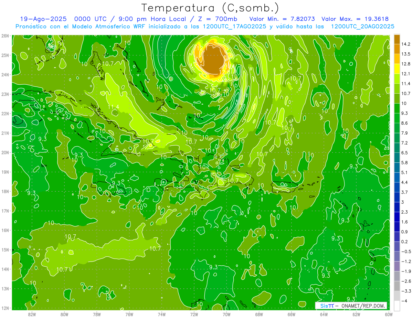This screenshot has height=319, width=413.
Task: Click the 62W longitude axis label
Action: click(x=357, y=314)
